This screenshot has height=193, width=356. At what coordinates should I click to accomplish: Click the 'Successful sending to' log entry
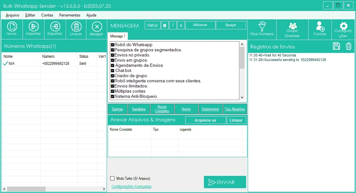(287, 60)
